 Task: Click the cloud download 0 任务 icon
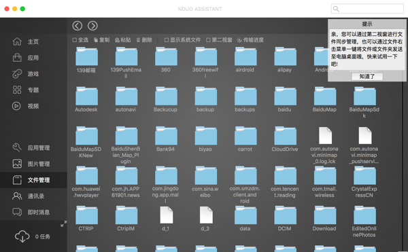22,236
